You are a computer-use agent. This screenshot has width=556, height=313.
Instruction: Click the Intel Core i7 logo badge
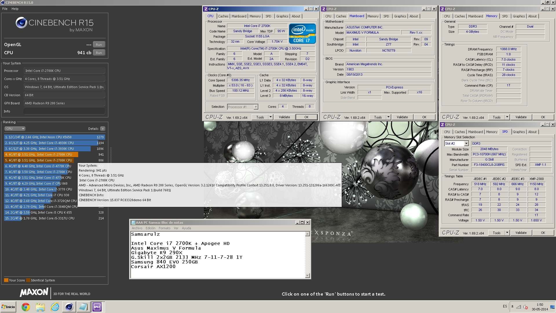coord(302,34)
